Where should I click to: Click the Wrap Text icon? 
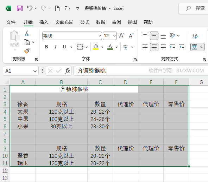point(195,36)
